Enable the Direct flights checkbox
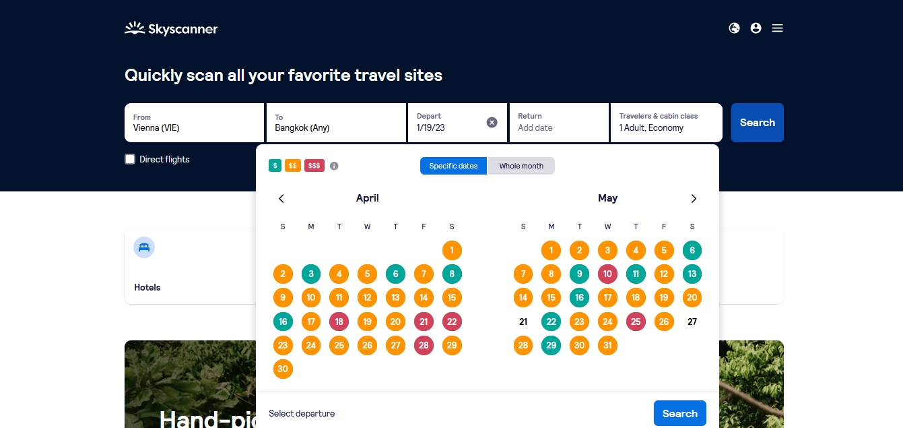The image size is (903, 428). [x=130, y=159]
